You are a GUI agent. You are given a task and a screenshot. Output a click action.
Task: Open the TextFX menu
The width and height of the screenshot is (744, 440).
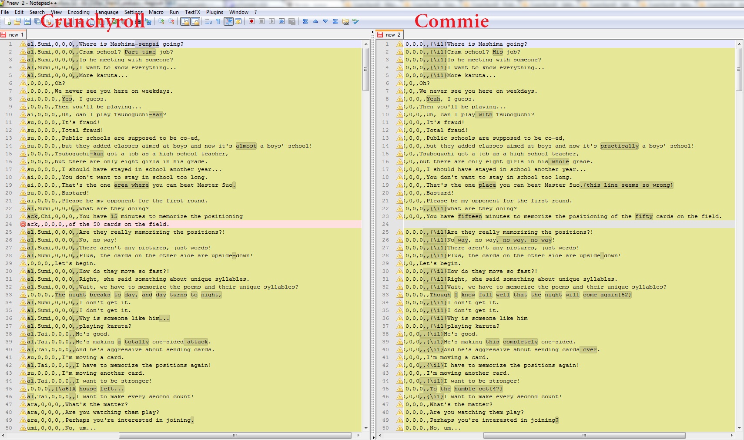pyautogui.click(x=192, y=12)
